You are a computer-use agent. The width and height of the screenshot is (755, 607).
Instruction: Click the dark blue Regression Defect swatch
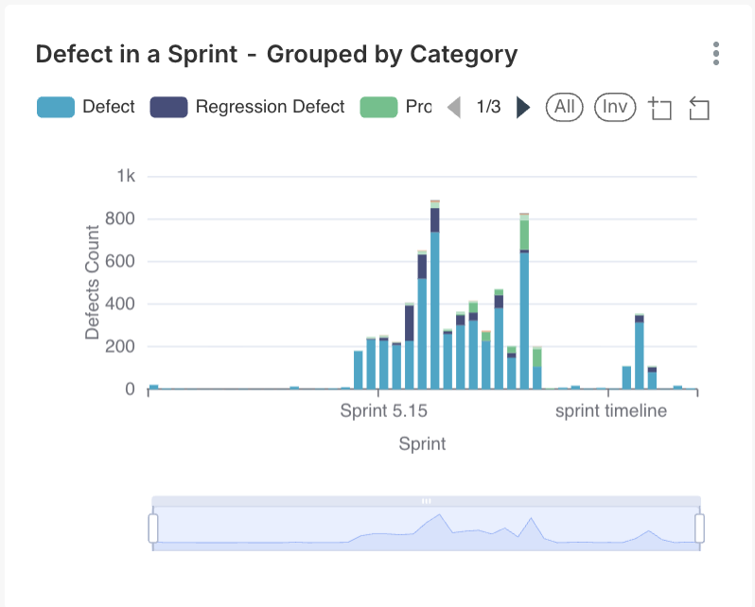(168, 107)
